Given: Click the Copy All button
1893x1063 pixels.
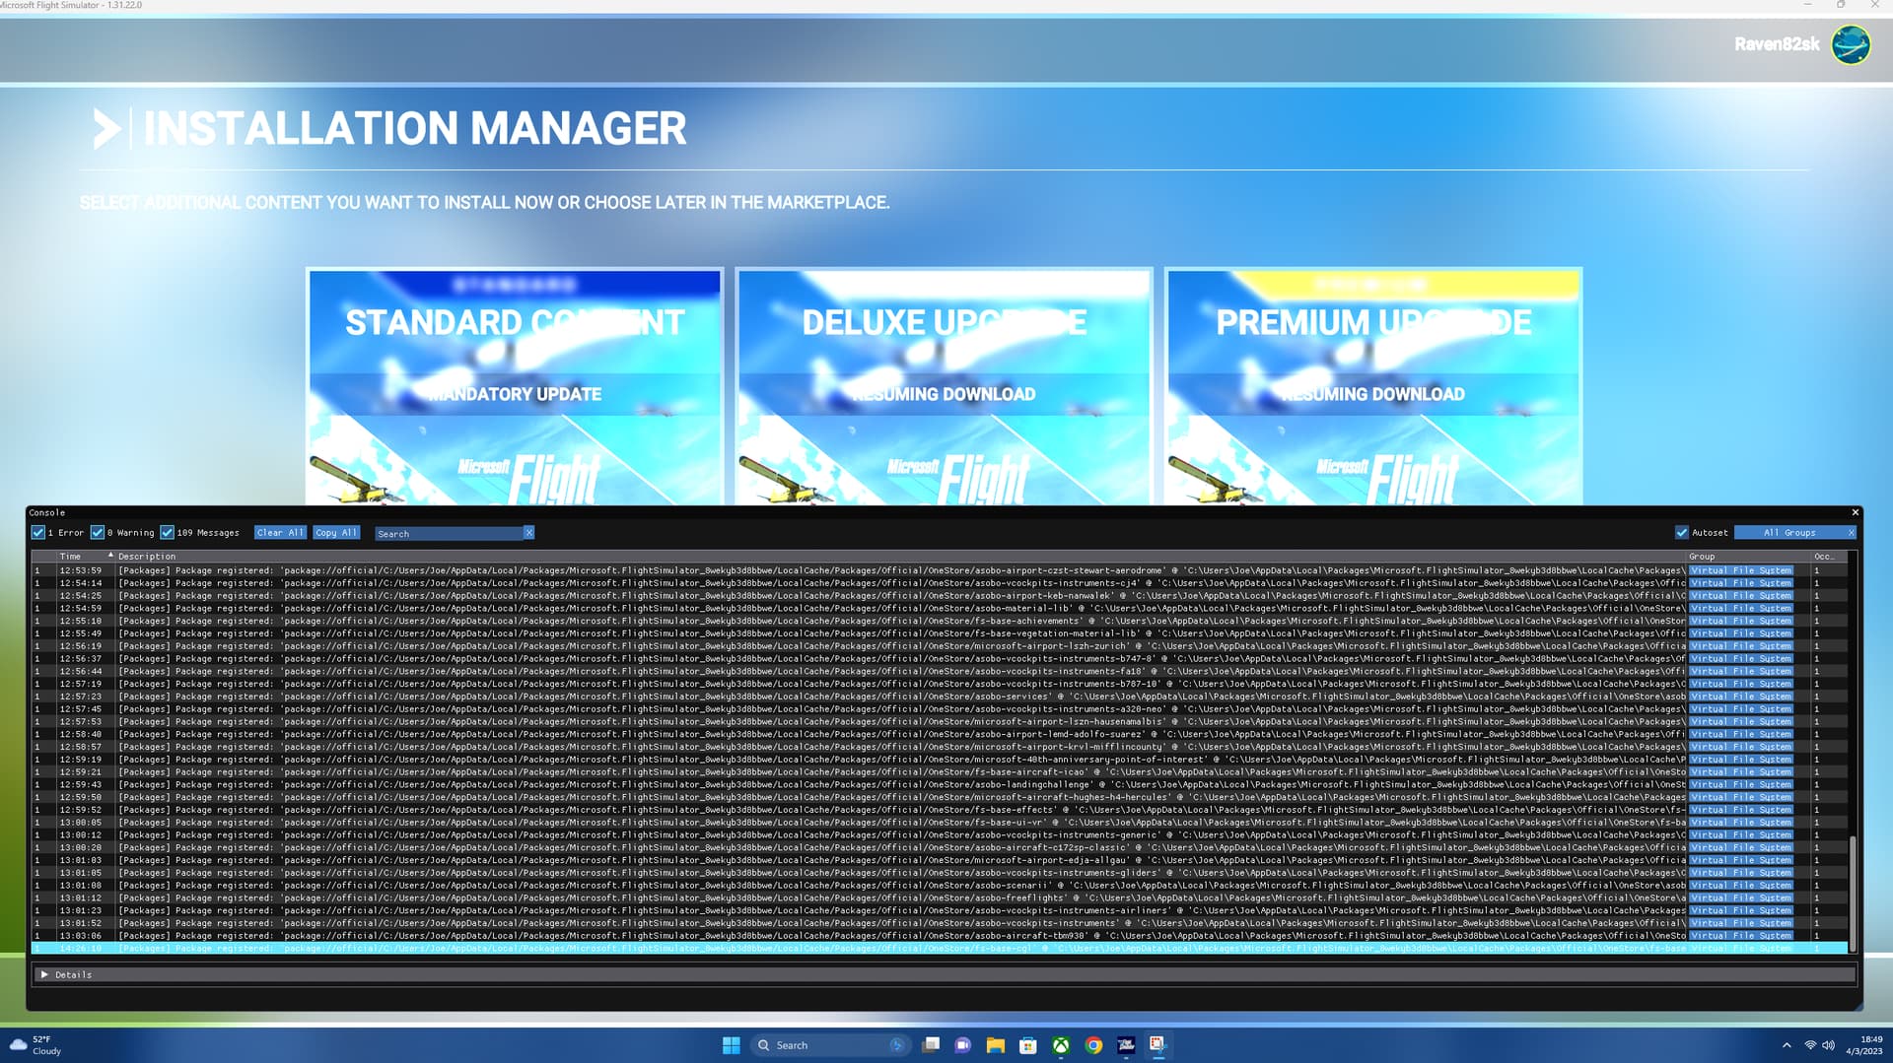Looking at the screenshot, I should point(336,533).
